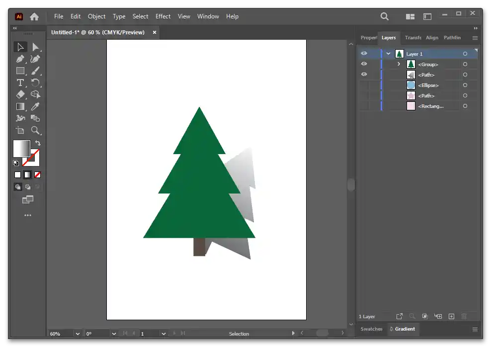Click the Artboard tool
Image resolution: width=491 pixels, height=347 pixels.
(20, 130)
